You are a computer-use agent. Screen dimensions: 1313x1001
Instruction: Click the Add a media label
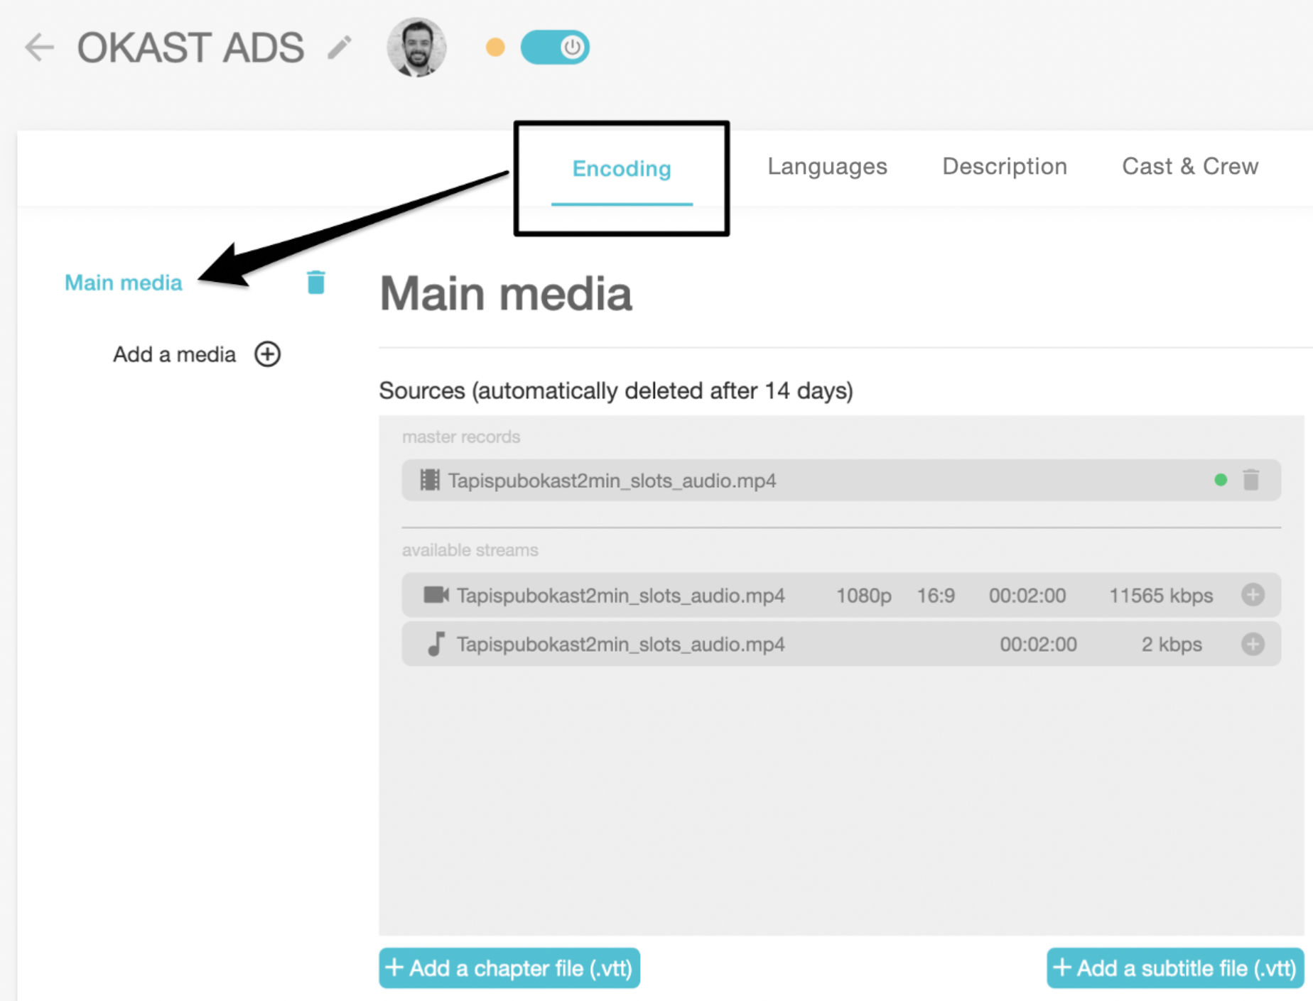pyautogui.click(x=174, y=354)
